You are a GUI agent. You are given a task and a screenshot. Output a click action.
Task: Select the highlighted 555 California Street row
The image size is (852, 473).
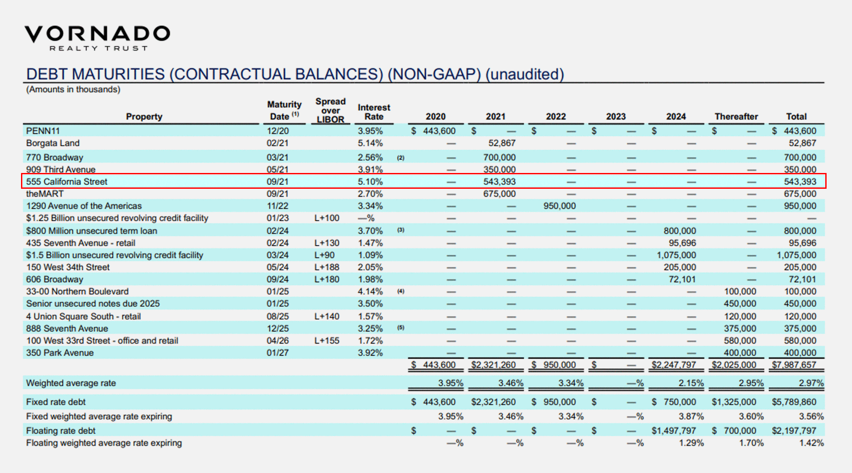click(x=67, y=181)
